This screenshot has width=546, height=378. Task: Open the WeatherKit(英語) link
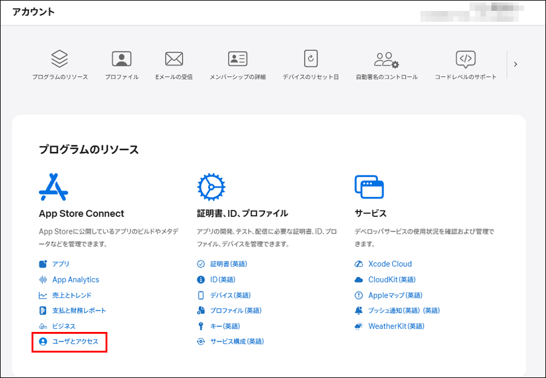[396, 326]
